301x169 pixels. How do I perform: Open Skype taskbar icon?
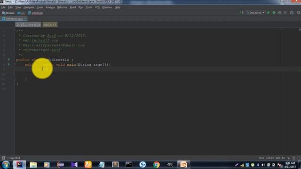[x=143, y=165]
